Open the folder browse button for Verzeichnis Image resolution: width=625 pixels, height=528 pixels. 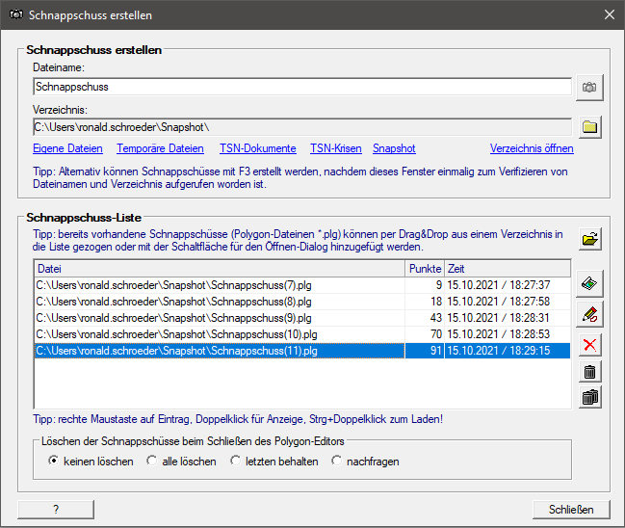589,127
